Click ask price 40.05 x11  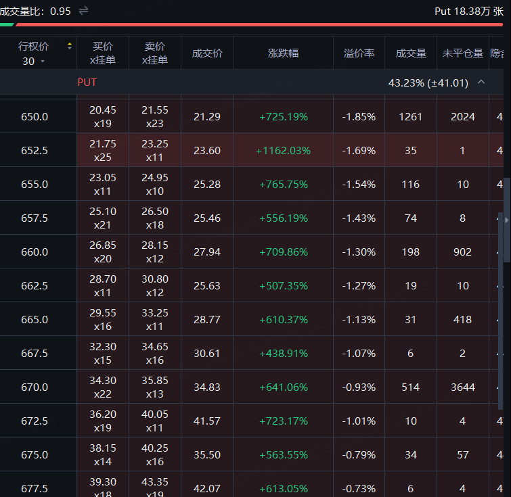click(155, 421)
